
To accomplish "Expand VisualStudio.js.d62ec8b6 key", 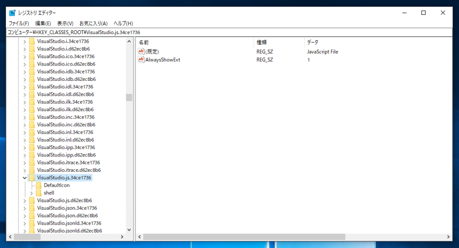I will pyautogui.click(x=25, y=201).
